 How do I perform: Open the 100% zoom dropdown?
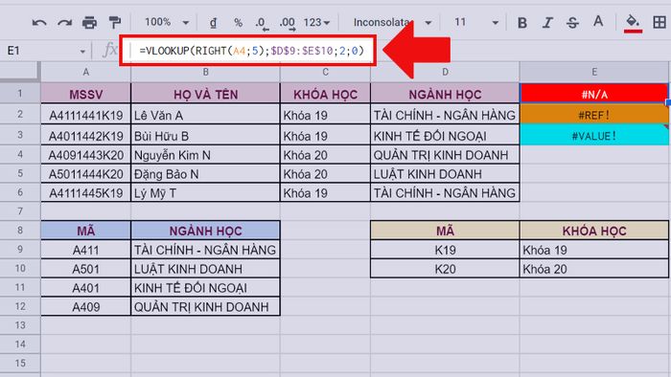167,22
